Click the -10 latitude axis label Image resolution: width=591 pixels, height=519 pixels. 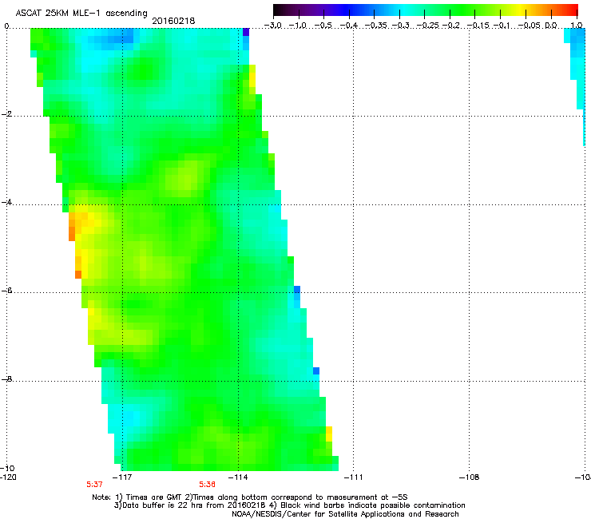(x=8, y=468)
